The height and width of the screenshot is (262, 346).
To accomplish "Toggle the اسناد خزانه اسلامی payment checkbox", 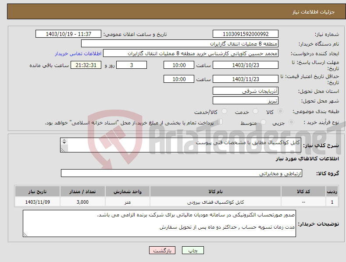I will tap(220, 121).
